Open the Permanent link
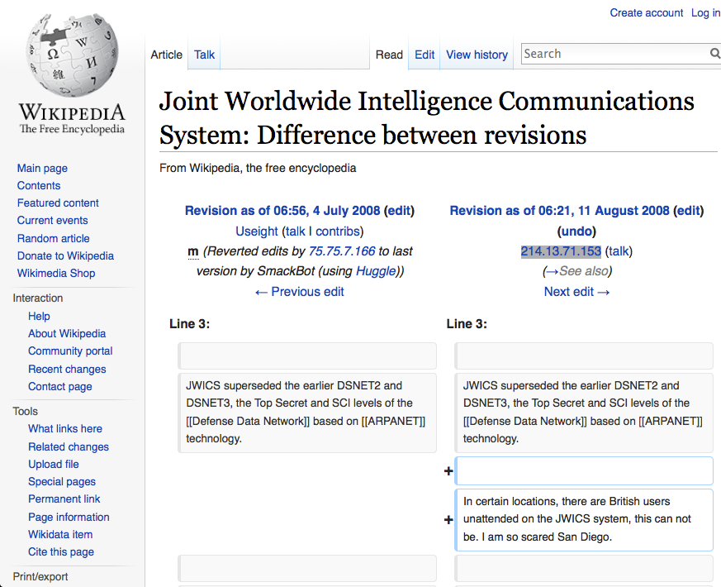The height and width of the screenshot is (587, 721). (64, 499)
